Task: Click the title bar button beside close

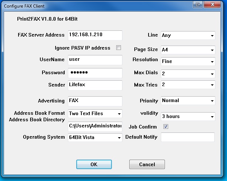Action: point(198,5)
